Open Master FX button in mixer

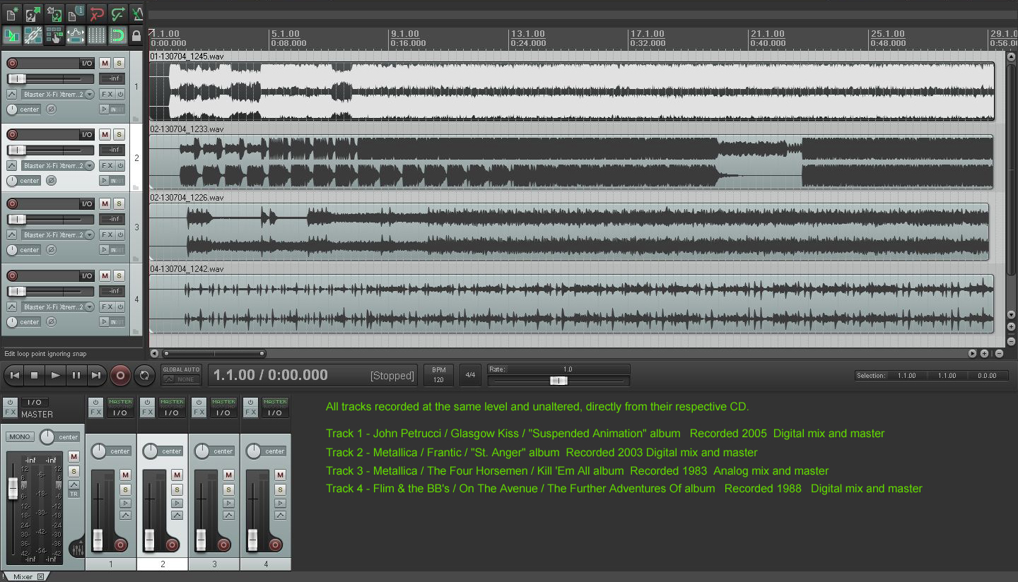click(10, 412)
